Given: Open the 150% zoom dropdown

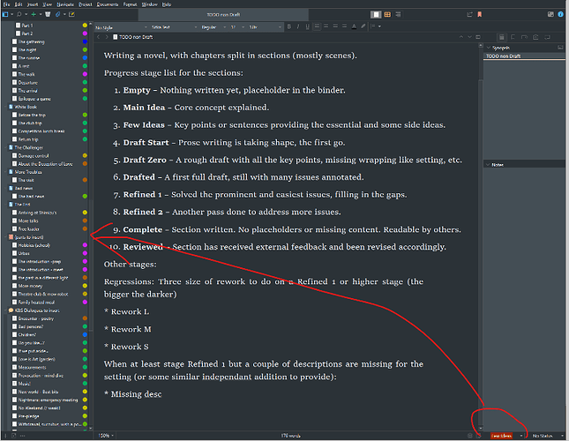Looking at the screenshot, I should pos(106,436).
